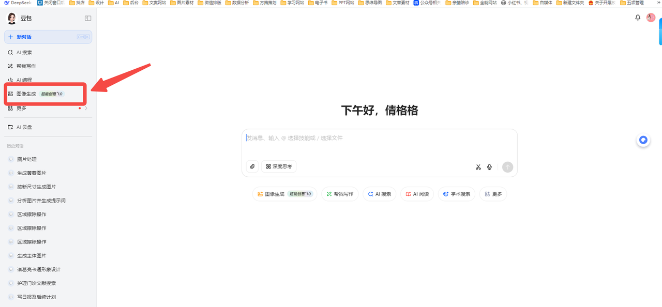Open the 电子书 bookmark folder

click(x=318, y=3)
